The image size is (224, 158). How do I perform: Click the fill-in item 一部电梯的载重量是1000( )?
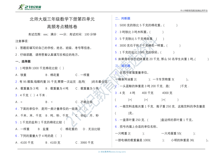(x=140, y=140)
